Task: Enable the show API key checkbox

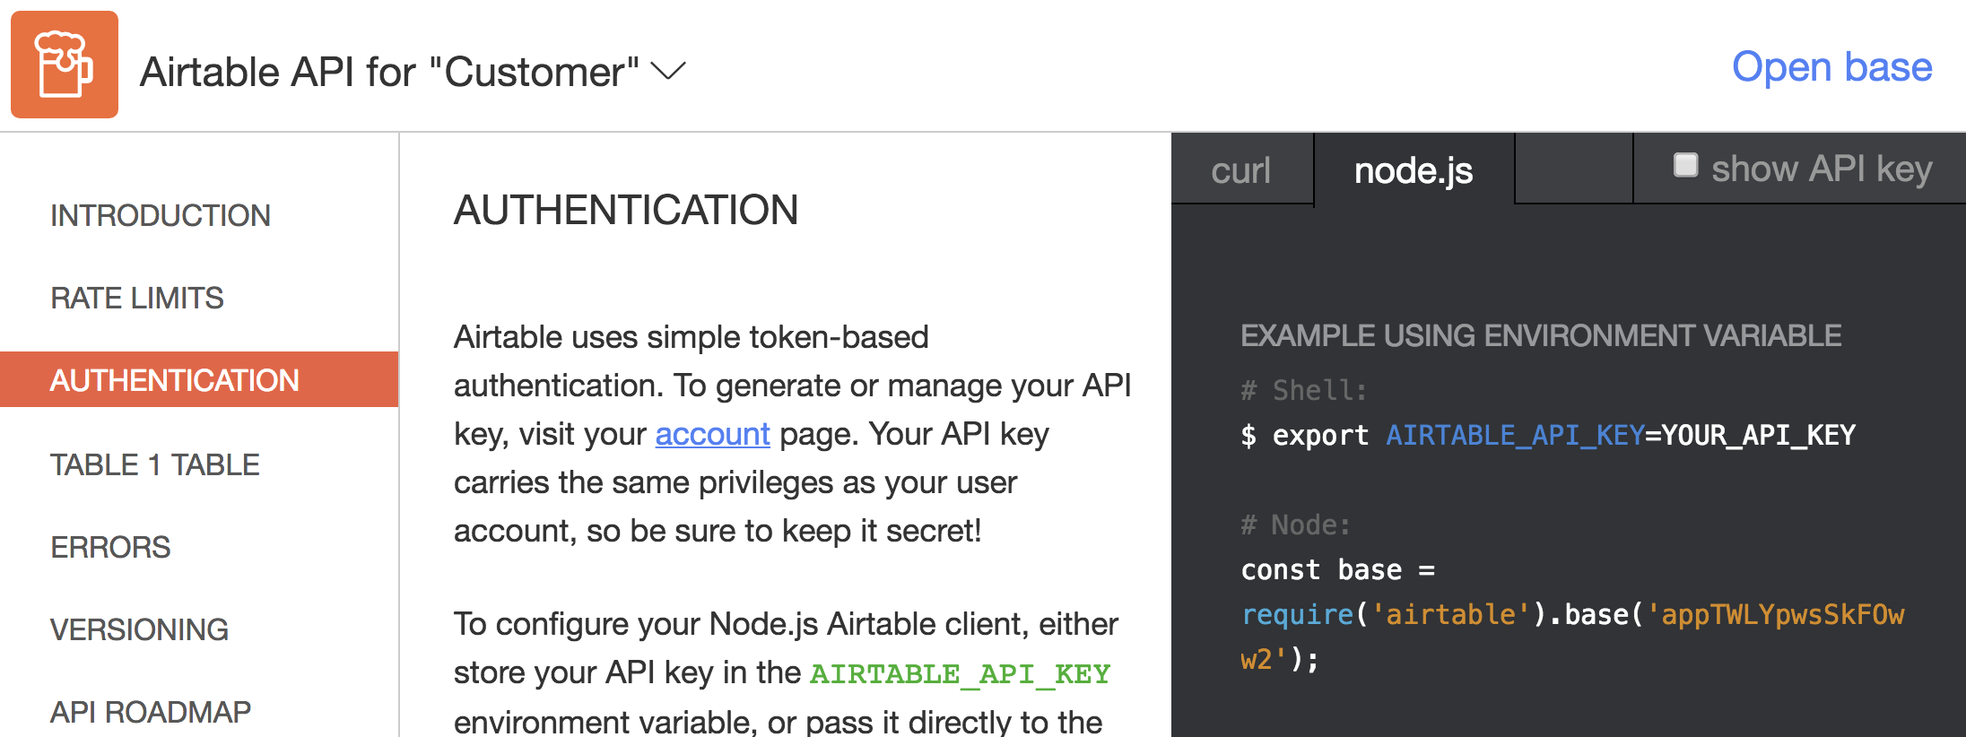Action: tap(1685, 165)
